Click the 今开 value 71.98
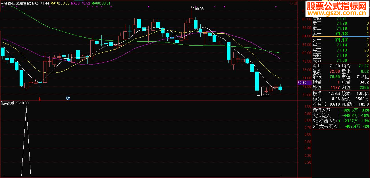The height and width of the screenshot is (178, 370). click(x=334, y=66)
